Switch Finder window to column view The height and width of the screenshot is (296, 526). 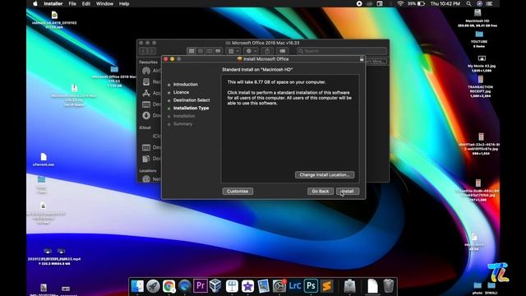(210, 51)
